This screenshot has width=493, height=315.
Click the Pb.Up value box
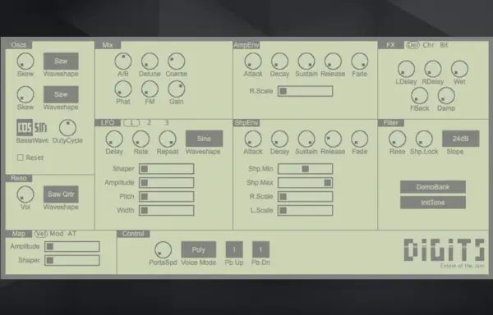(x=234, y=249)
